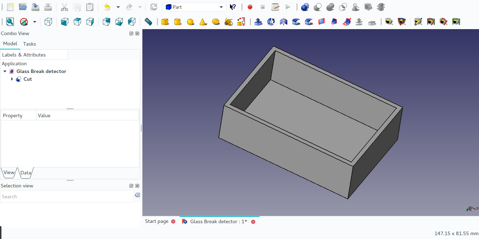Set the Rear view
The width and height of the screenshot is (479, 239).
[x=107, y=22]
